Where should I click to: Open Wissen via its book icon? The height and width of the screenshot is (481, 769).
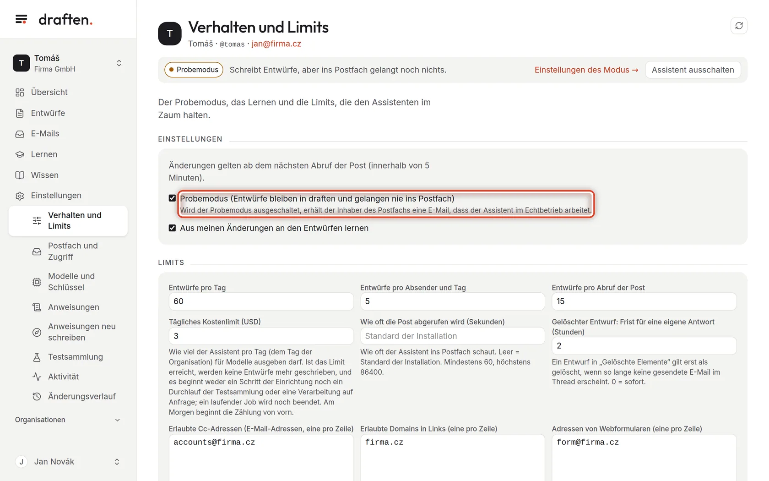point(20,175)
